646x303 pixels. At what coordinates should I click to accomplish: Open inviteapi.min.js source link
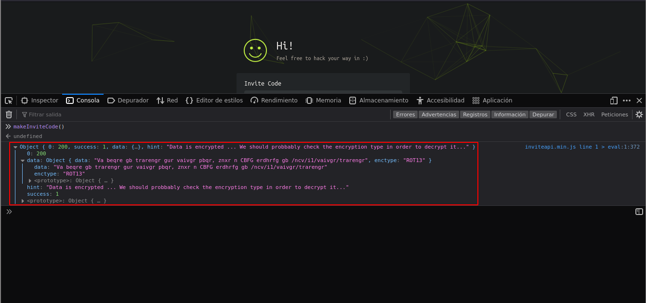(582, 147)
